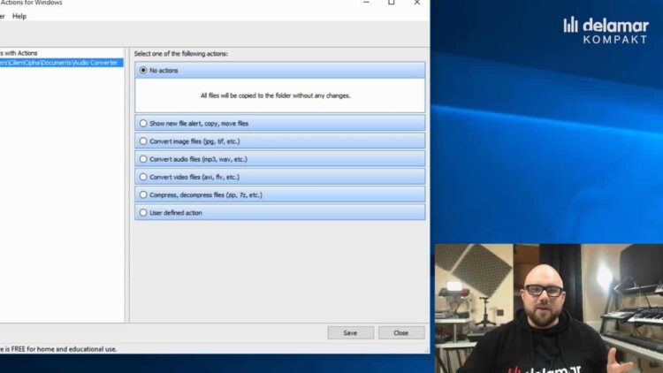The image size is (663, 373).
Task: Open the Help menu
Action: 19,16
